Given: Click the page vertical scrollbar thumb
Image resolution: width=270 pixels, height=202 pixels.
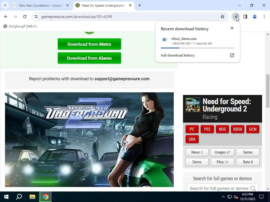Looking at the screenshot, I should point(268,91).
